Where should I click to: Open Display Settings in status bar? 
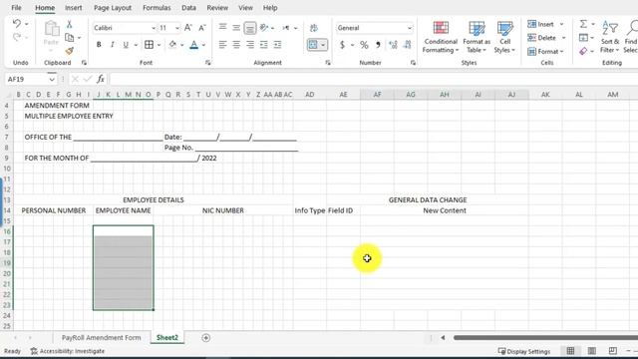[x=524, y=351]
